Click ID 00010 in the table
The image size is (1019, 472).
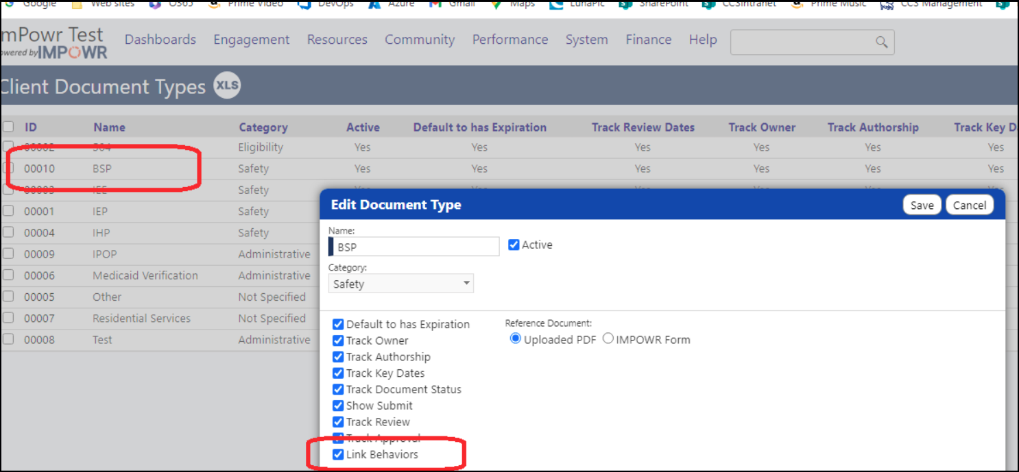click(39, 169)
